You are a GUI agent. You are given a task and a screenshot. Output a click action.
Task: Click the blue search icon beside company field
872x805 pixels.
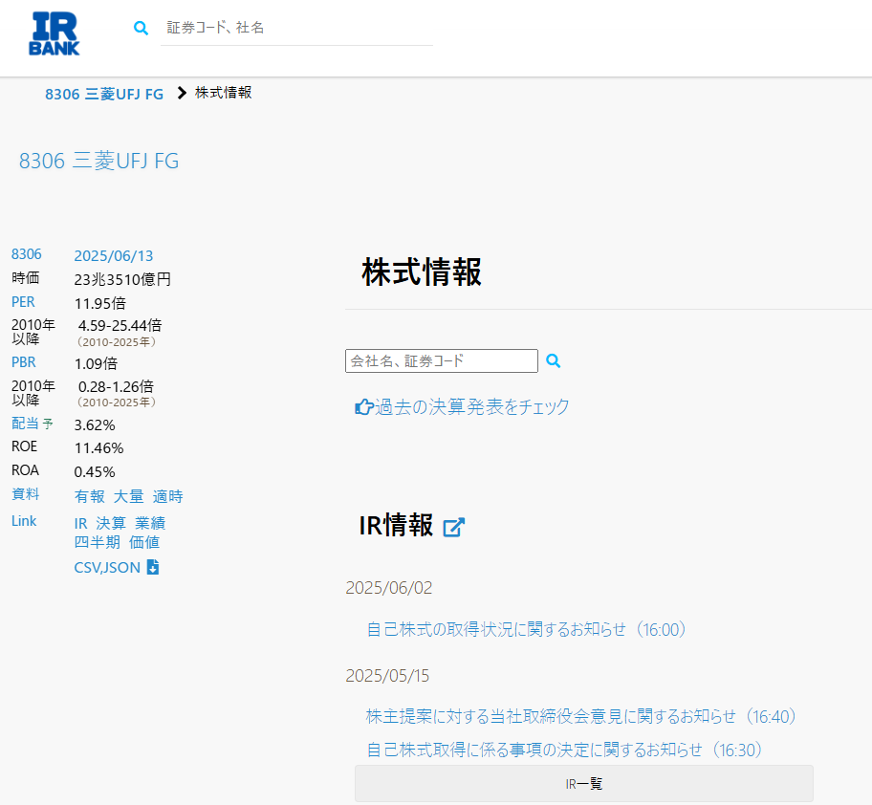(553, 361)
